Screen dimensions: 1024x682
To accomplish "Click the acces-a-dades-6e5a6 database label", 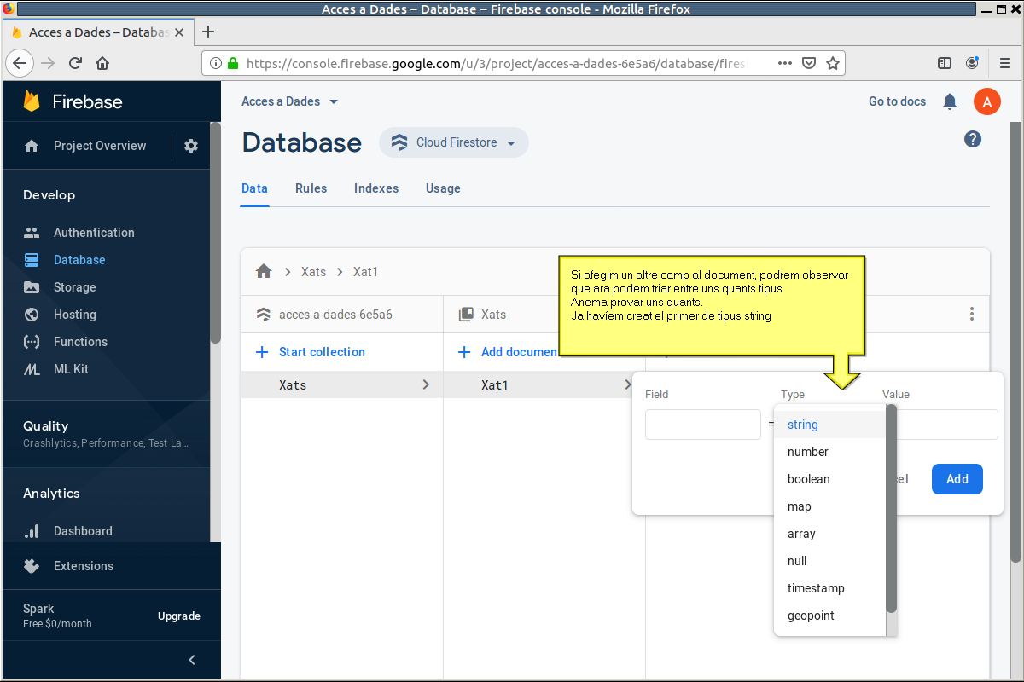I will click(335, 315).
